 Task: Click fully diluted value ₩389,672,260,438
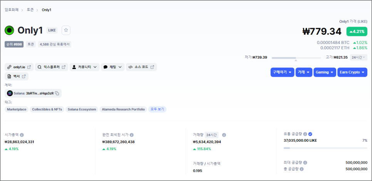tap(118, 142)
